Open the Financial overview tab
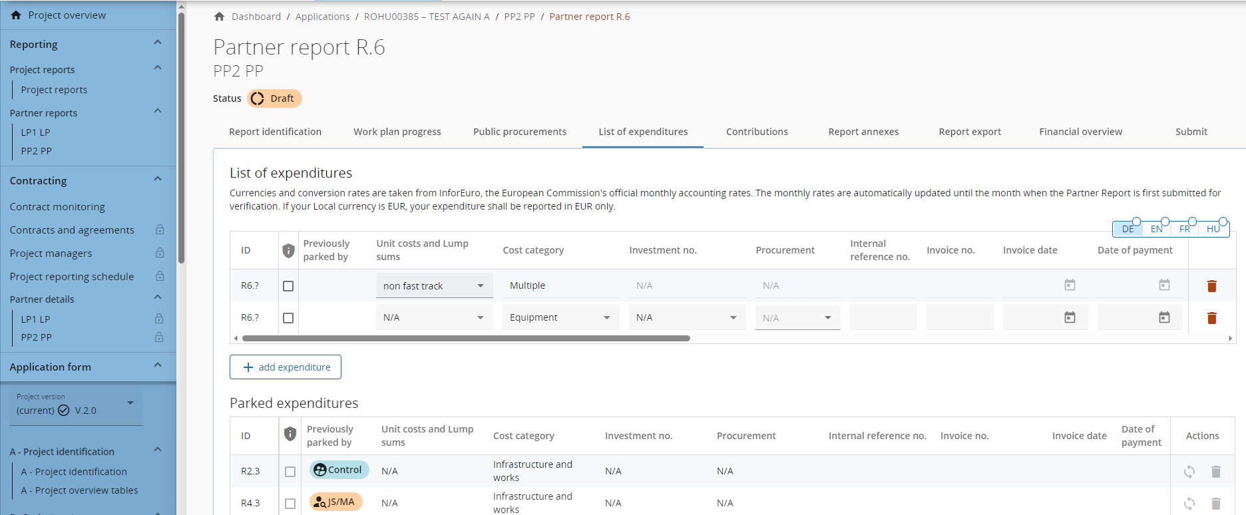 point(1080,132)
